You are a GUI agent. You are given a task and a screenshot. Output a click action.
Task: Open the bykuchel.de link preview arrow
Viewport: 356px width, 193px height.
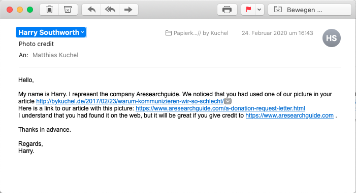[228, 101]
